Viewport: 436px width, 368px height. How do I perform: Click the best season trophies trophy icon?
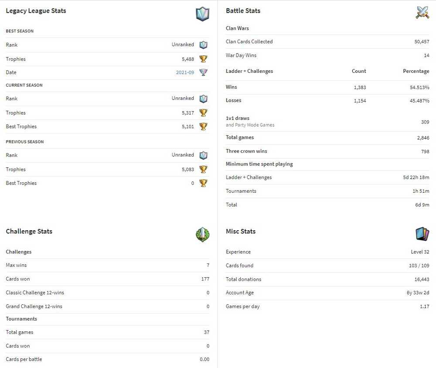pyautogui.click(x=203, y=59)
